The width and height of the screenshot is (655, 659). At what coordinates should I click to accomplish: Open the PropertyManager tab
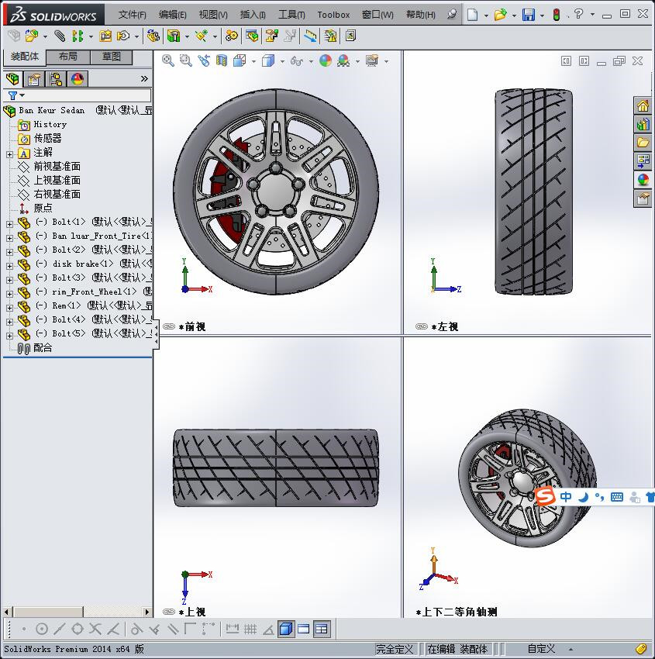point(34,78)
